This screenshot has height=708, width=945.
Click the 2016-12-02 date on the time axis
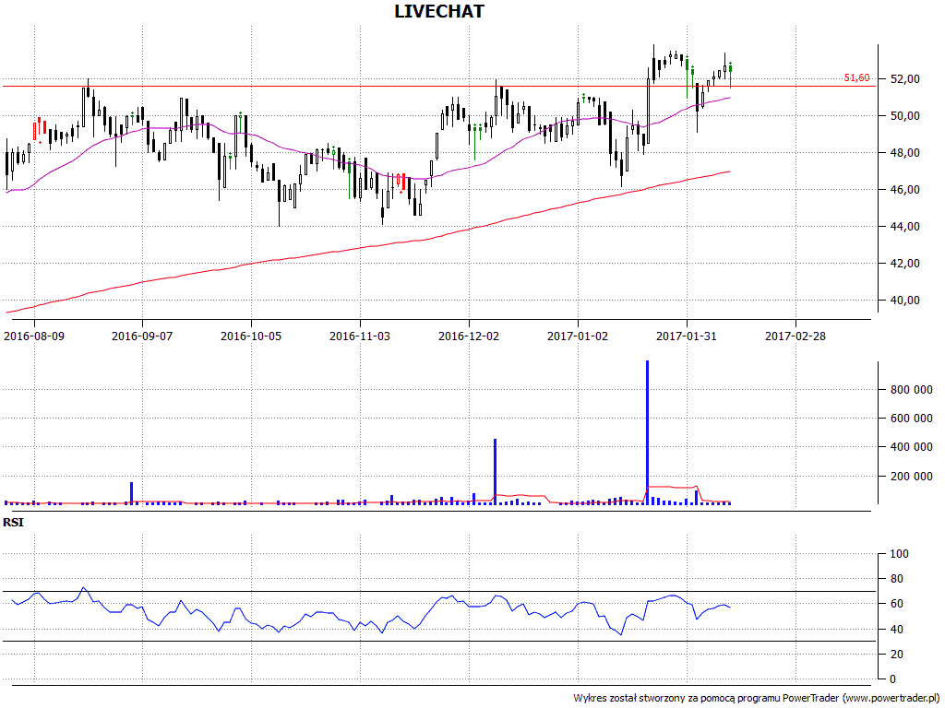click(469, 336)
